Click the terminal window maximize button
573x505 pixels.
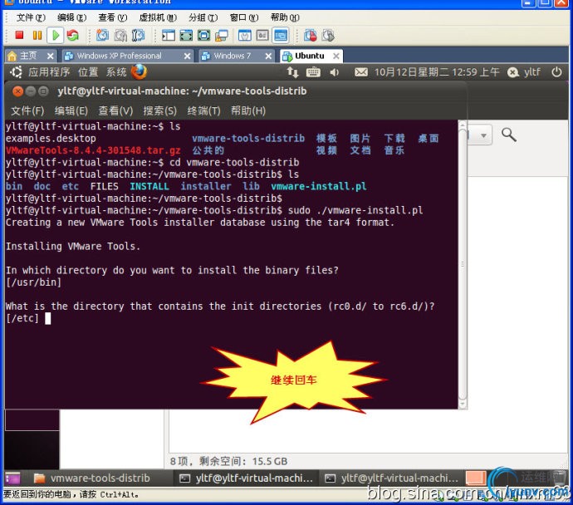pyautogui.click(x=43, y=91)
